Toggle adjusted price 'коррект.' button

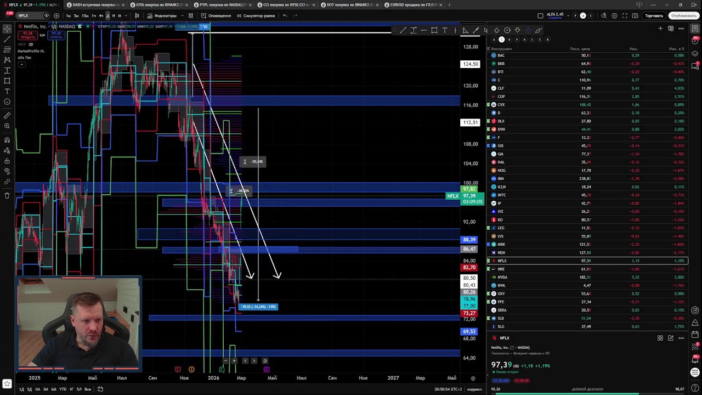coord(475,389)
